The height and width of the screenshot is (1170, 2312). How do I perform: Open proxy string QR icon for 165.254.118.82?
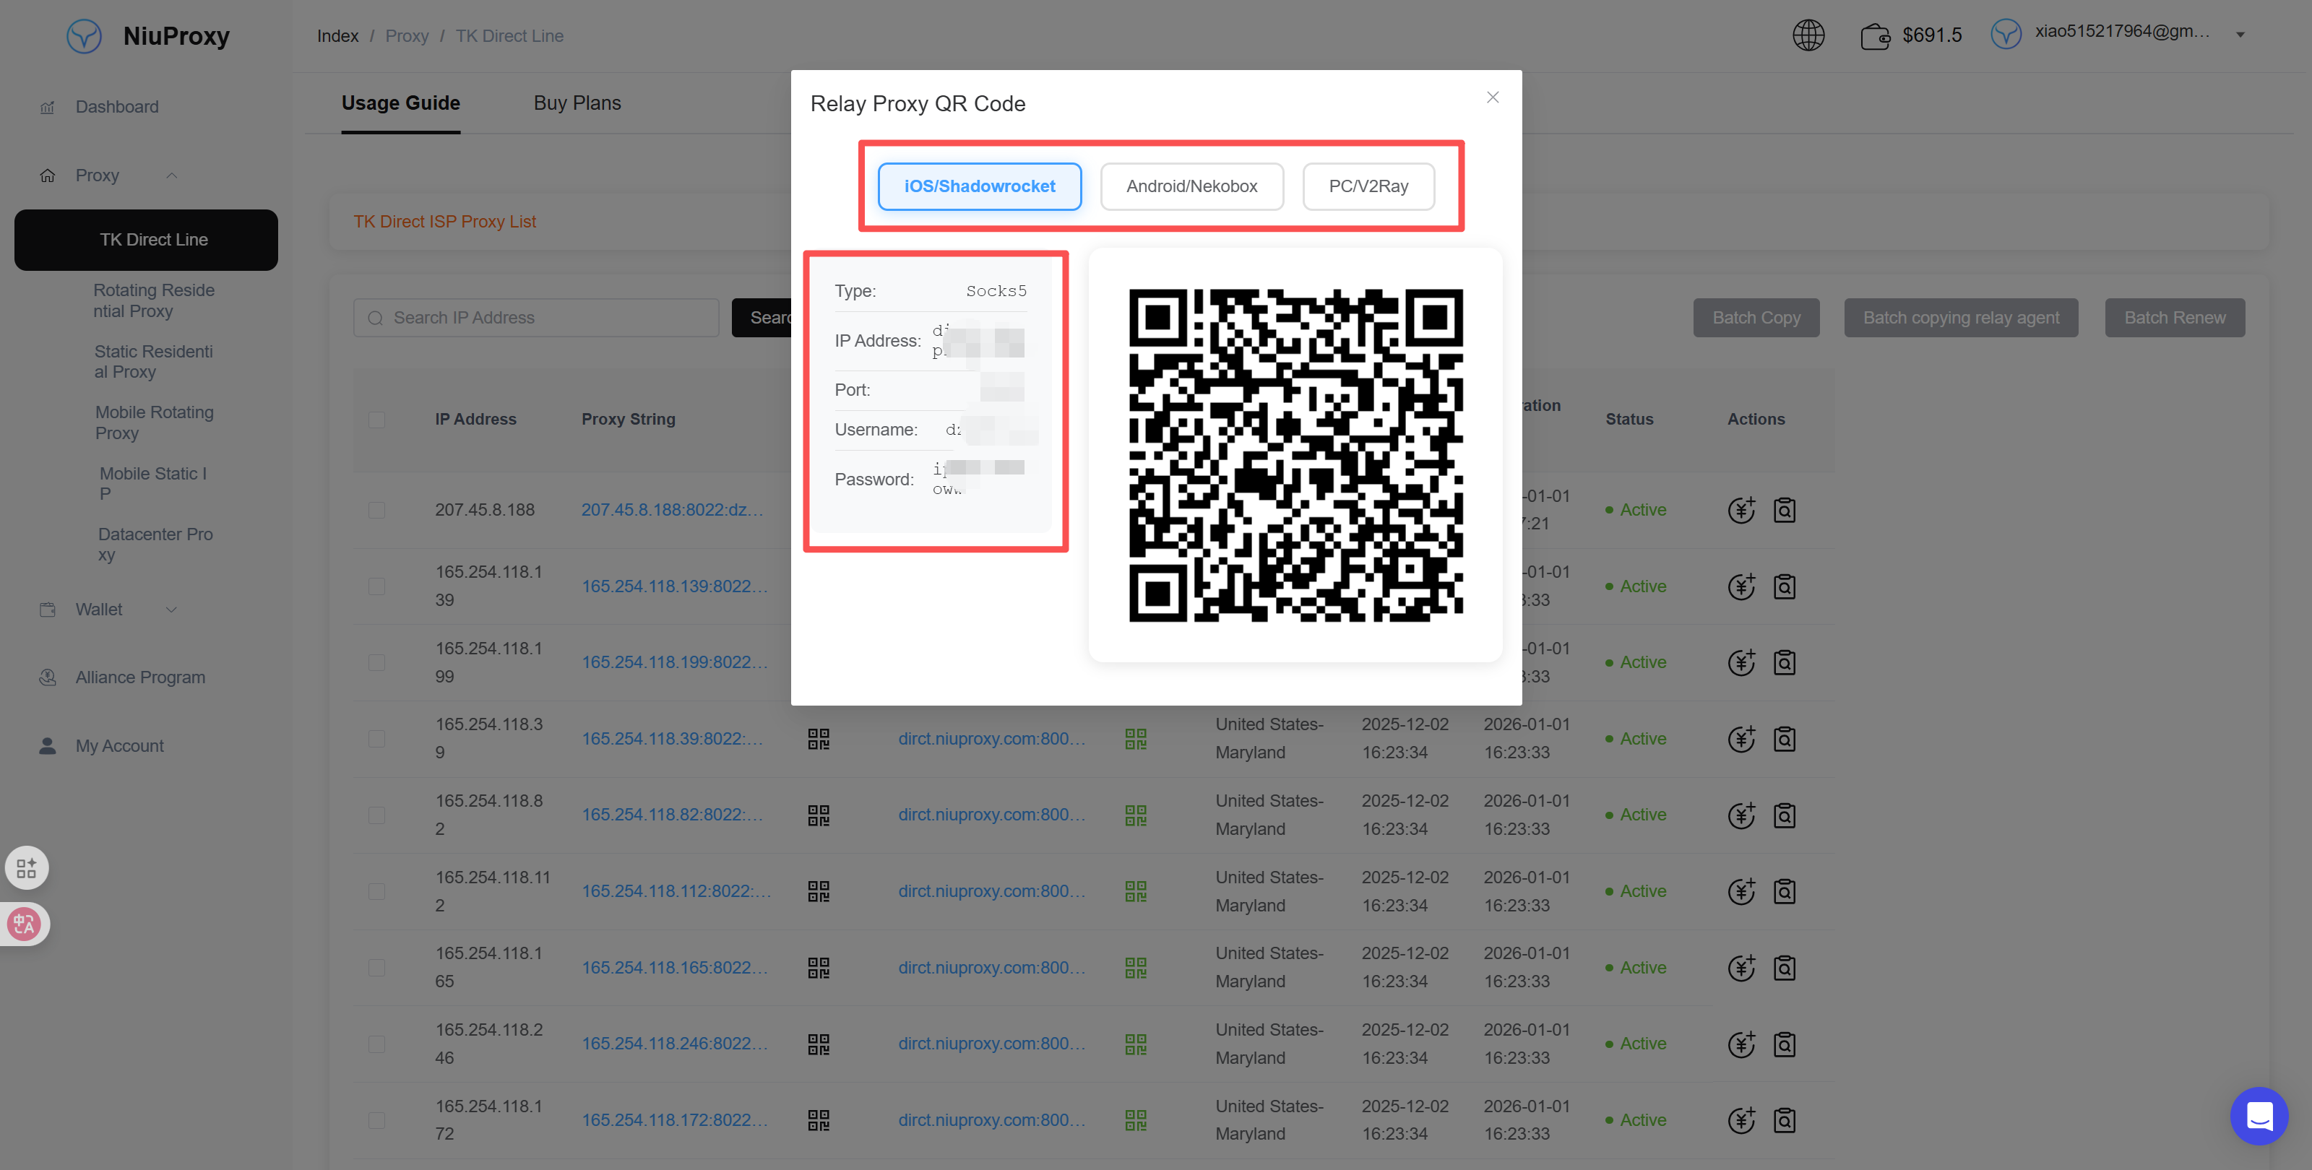(x=819, y=815)
